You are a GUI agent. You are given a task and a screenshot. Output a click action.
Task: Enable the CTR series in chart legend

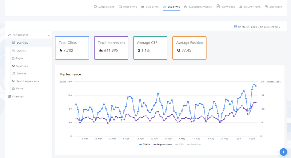[x=179, y=144]
